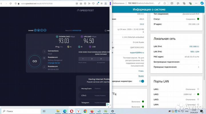Viewport: 206px width, 114px height.
Task: Open the GTA 5 possible problems entry
Action: (94, 96)
